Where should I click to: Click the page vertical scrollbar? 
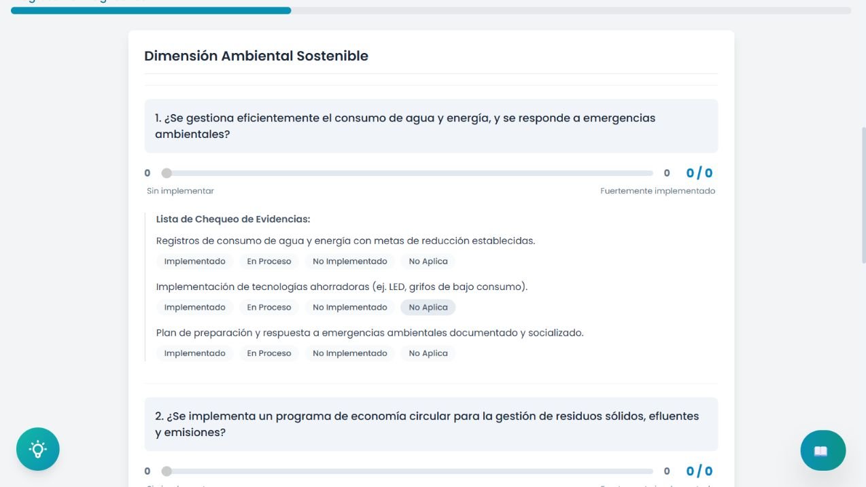click(x=863, y=196)
